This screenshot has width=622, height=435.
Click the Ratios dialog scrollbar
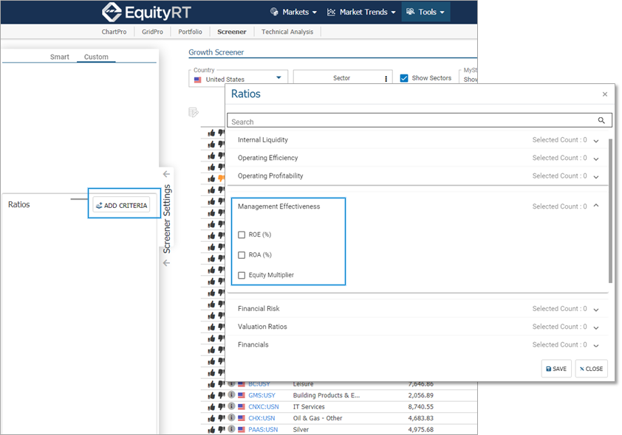610,211
